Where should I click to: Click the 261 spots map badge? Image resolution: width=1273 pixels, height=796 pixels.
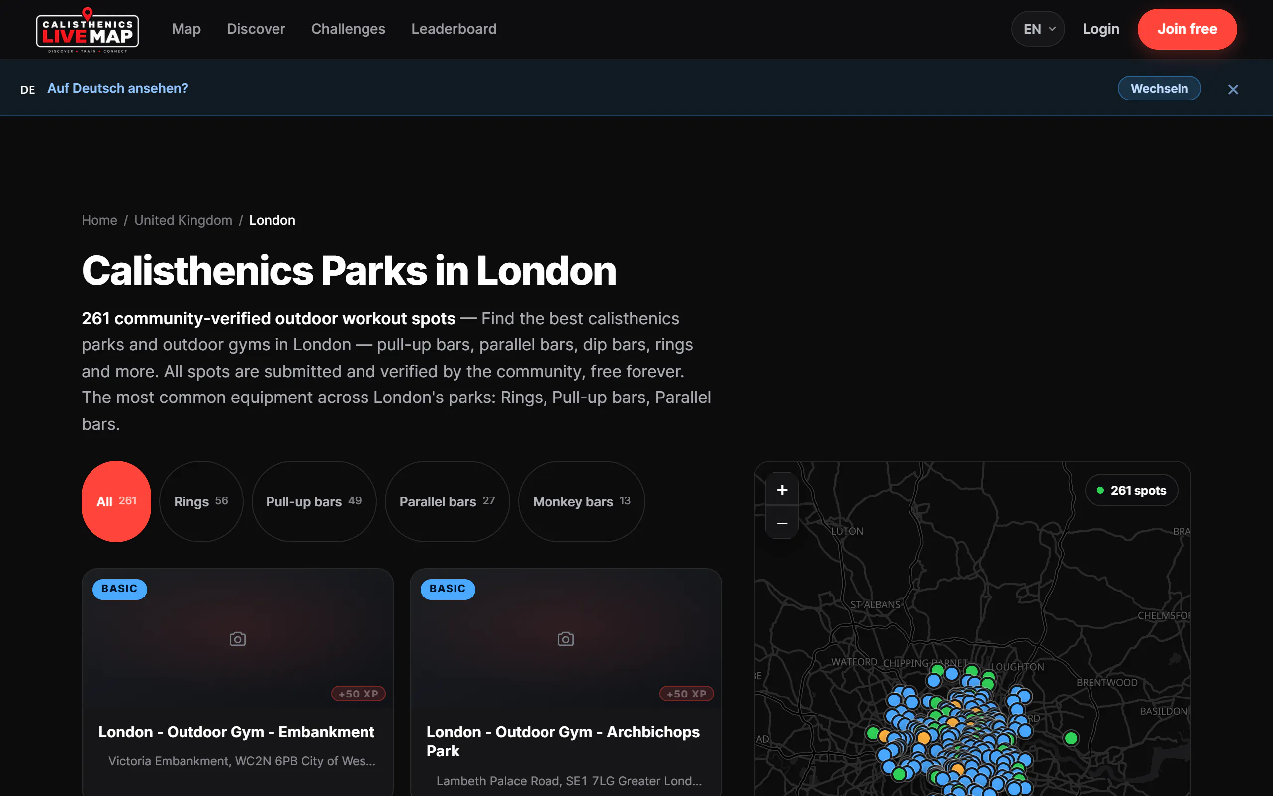[1131, 490]
